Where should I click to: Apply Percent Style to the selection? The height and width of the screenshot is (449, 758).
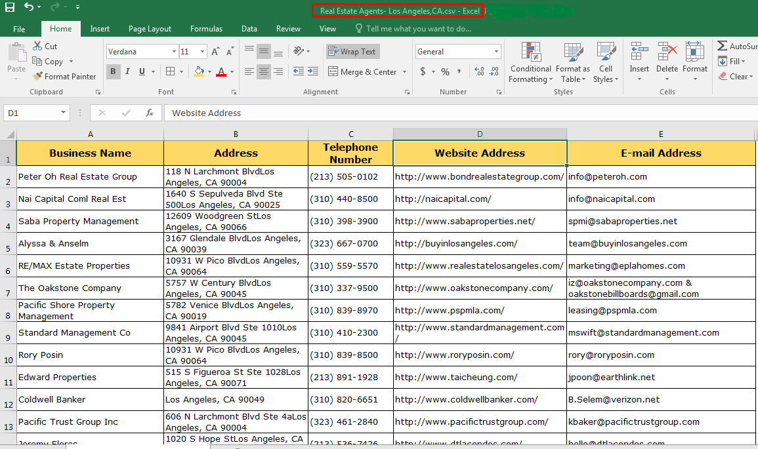(446, 73)
